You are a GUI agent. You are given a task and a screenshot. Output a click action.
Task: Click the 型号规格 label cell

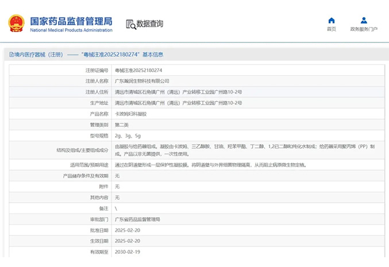point(60,136)
